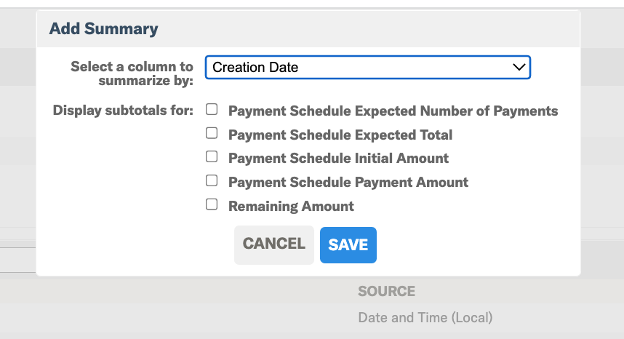Screen dimensions: 624x339
Task: Check Payment Schedule Expected Number of Payments box
Action: tap(212, 109)
